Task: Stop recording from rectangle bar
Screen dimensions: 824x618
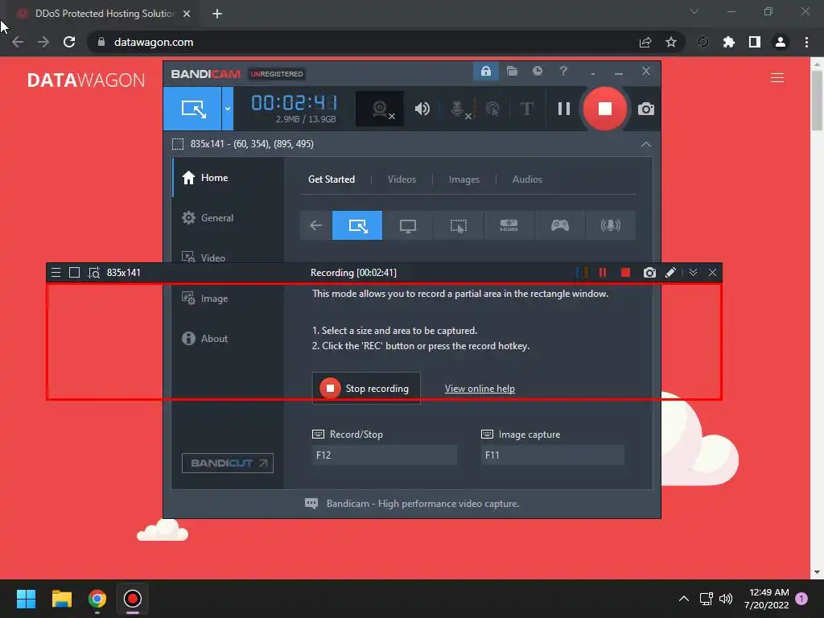Action: [x=625, y=272]
